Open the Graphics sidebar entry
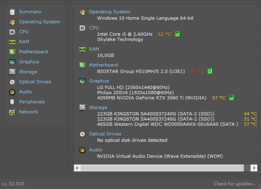 click(29, 62)
